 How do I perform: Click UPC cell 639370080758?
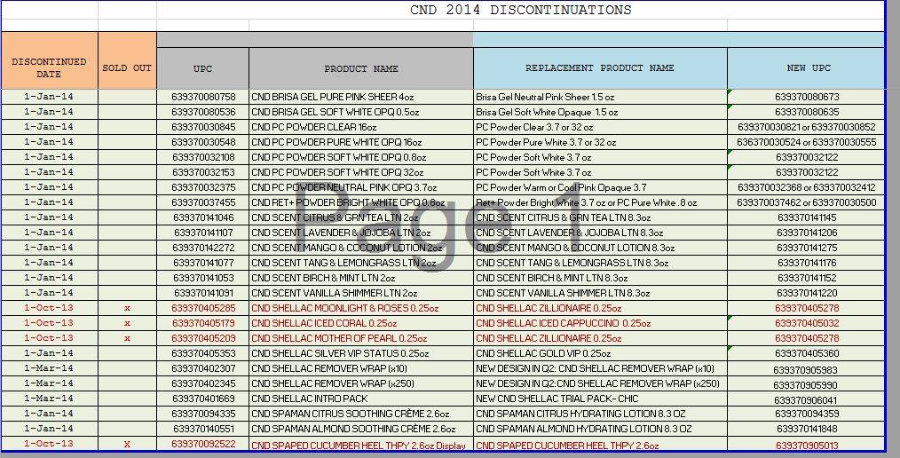click(203, 97)
